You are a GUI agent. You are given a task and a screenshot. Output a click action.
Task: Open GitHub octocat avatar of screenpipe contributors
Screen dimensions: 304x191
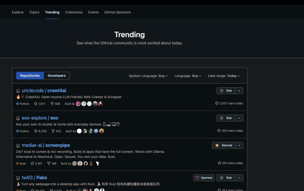[x=86, y=164]
